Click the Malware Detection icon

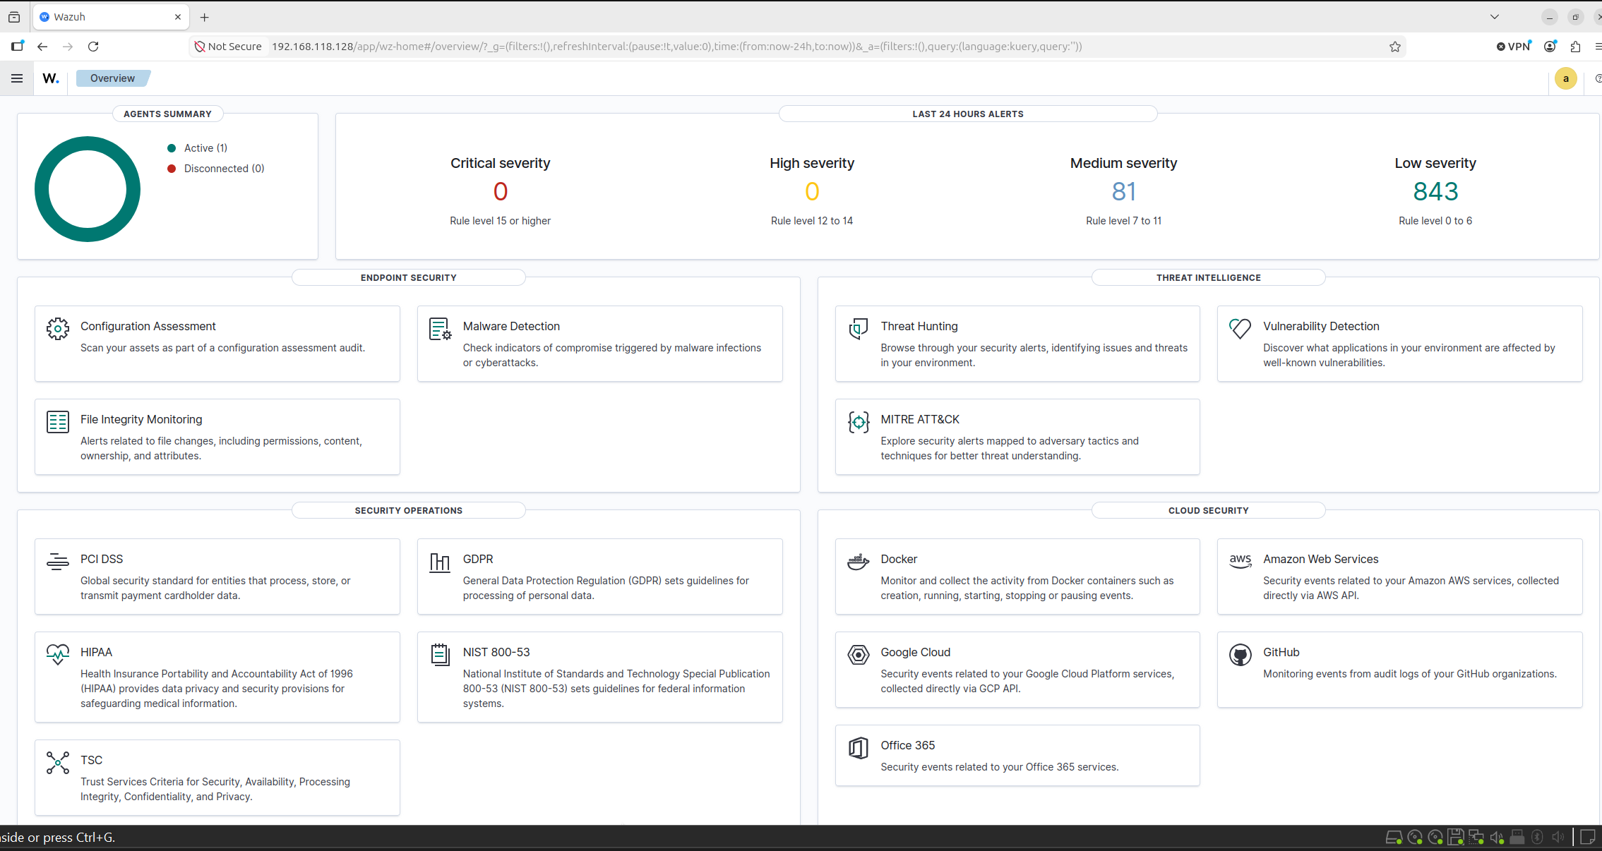click(440, 328)
